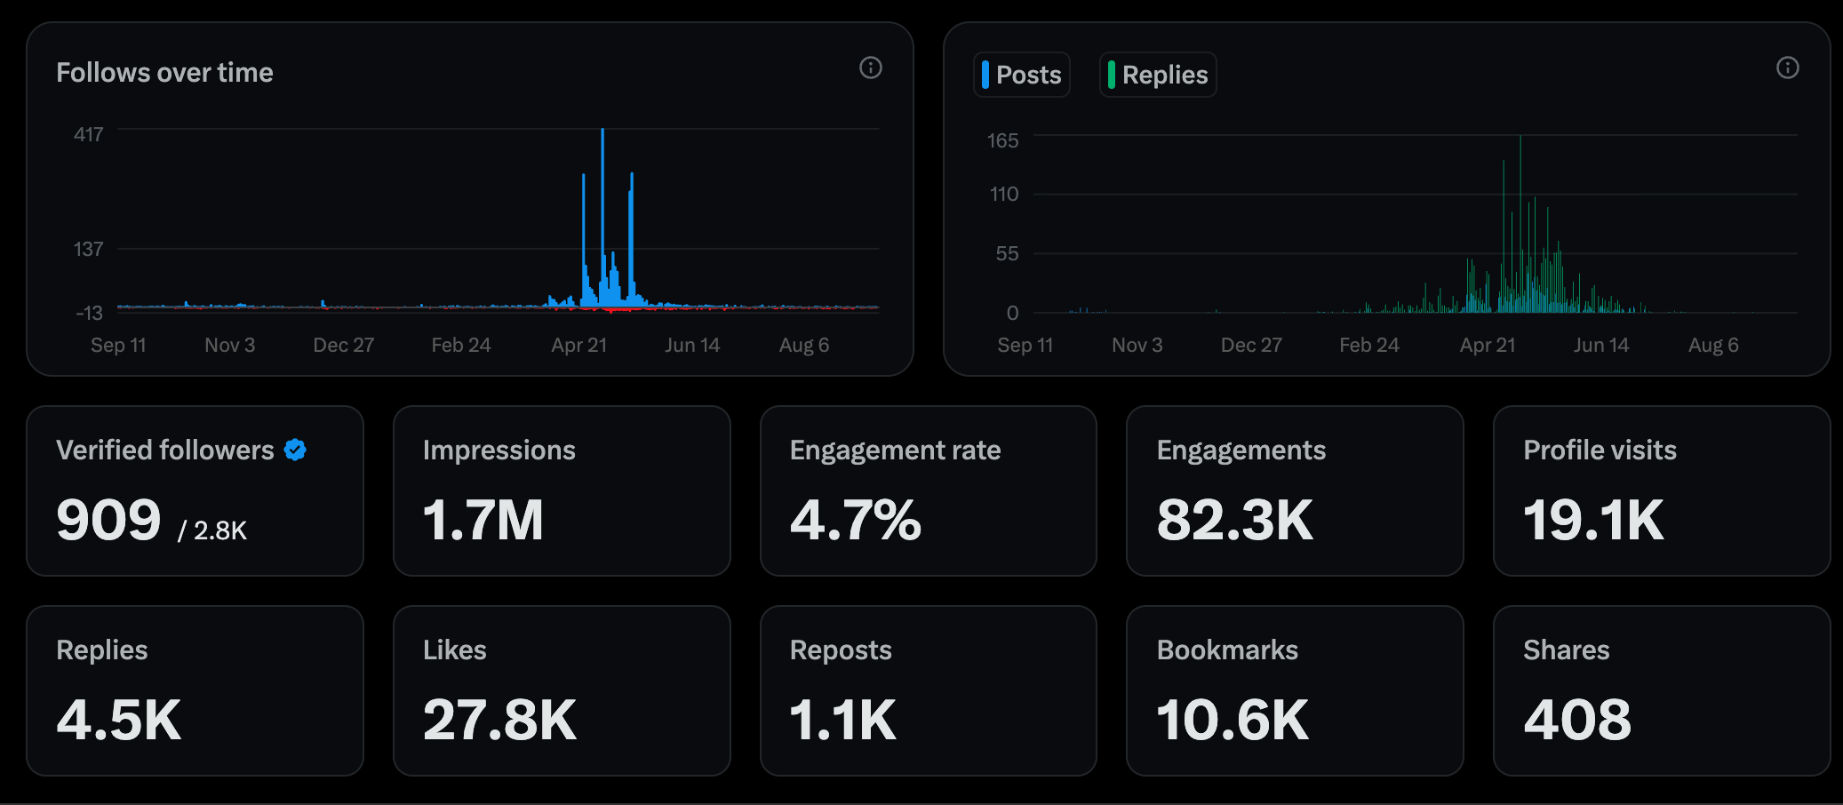Click the blue verified badge beside Verified followers
Screen dimensions: 1843x805
click(295, 450)
